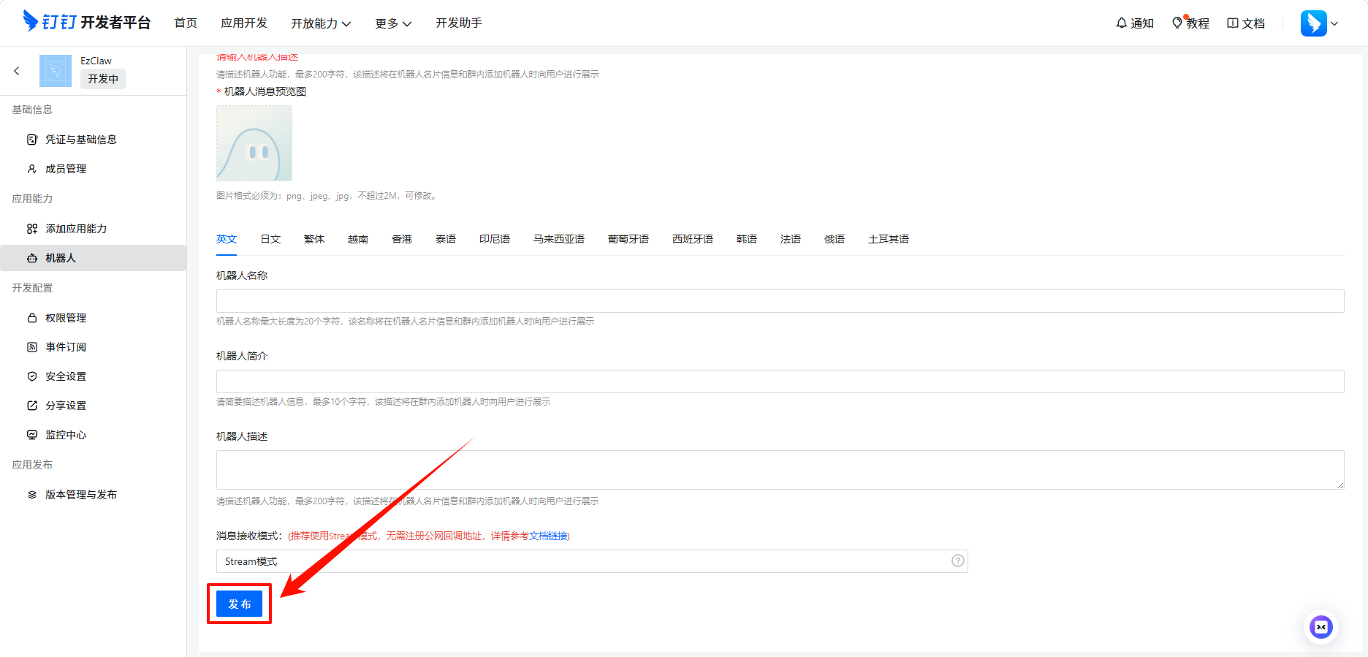This screenshot has height=657, width=1368.
Task: Focus the 机器人名称 input field
Action: [x=780, y=301]
